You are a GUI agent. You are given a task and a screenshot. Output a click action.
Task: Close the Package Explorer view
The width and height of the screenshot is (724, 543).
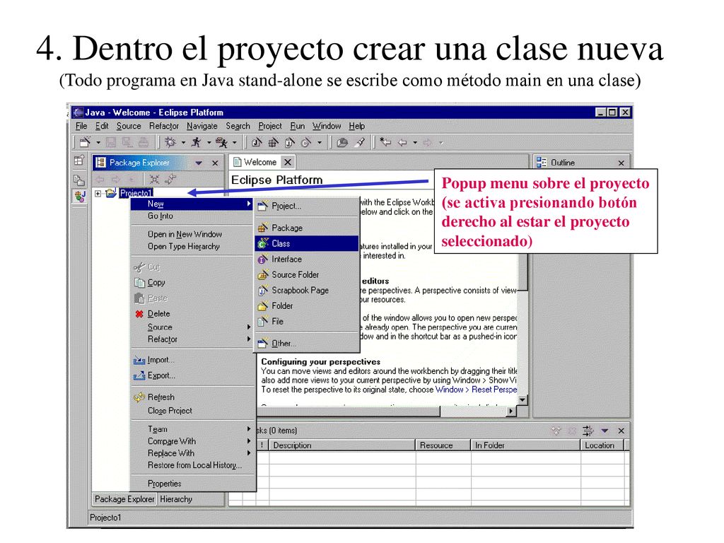point(215,163)
